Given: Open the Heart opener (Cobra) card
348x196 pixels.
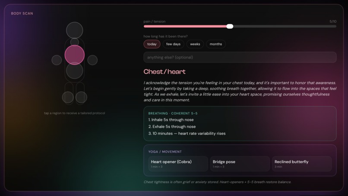Looking at the screenshot, I should [x=178, y=164].
